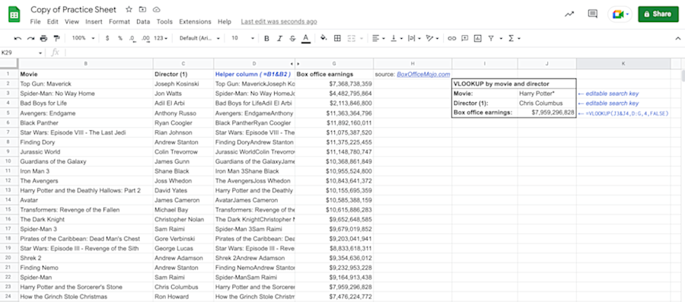Image resolution: width=685 pixels, height=302 pixels.
Task: Select the document title Copy of Practice Sheet
Action: pyautogui.click(x=73, y=9)
